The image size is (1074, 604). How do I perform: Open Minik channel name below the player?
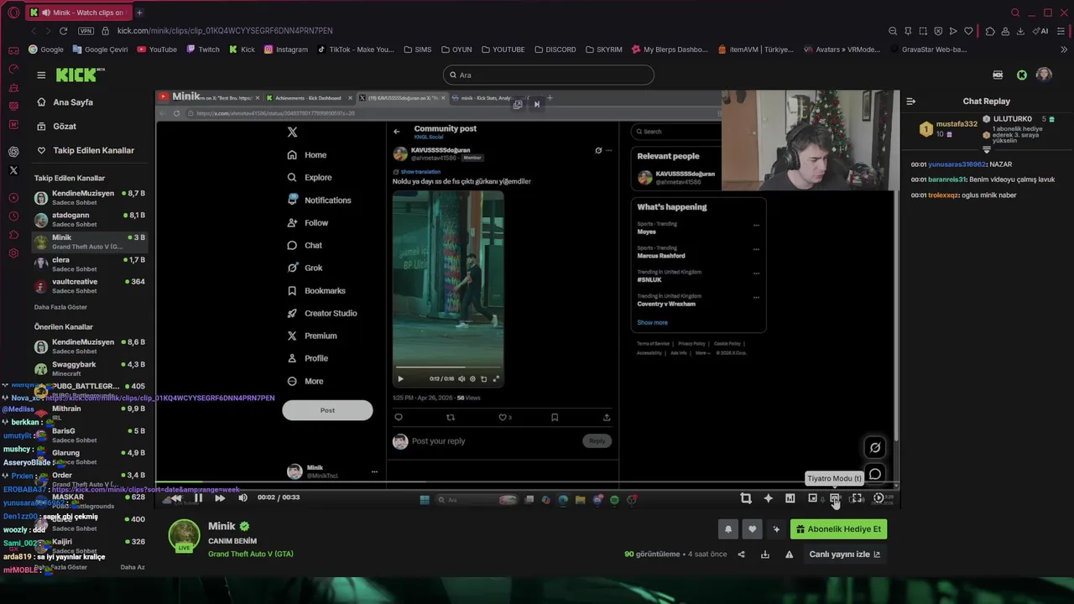(222, 526)
